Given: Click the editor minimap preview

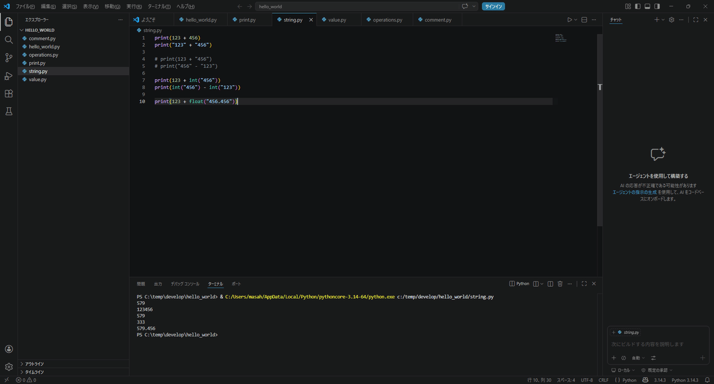Looking at the screenshot, I should pos(560,38).
